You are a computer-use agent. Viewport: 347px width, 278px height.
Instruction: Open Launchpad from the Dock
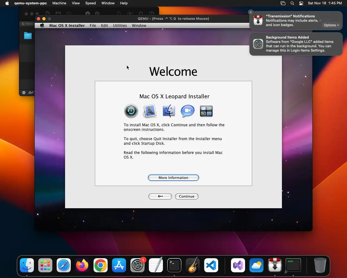pyautogui.click(x=45, y=265)
